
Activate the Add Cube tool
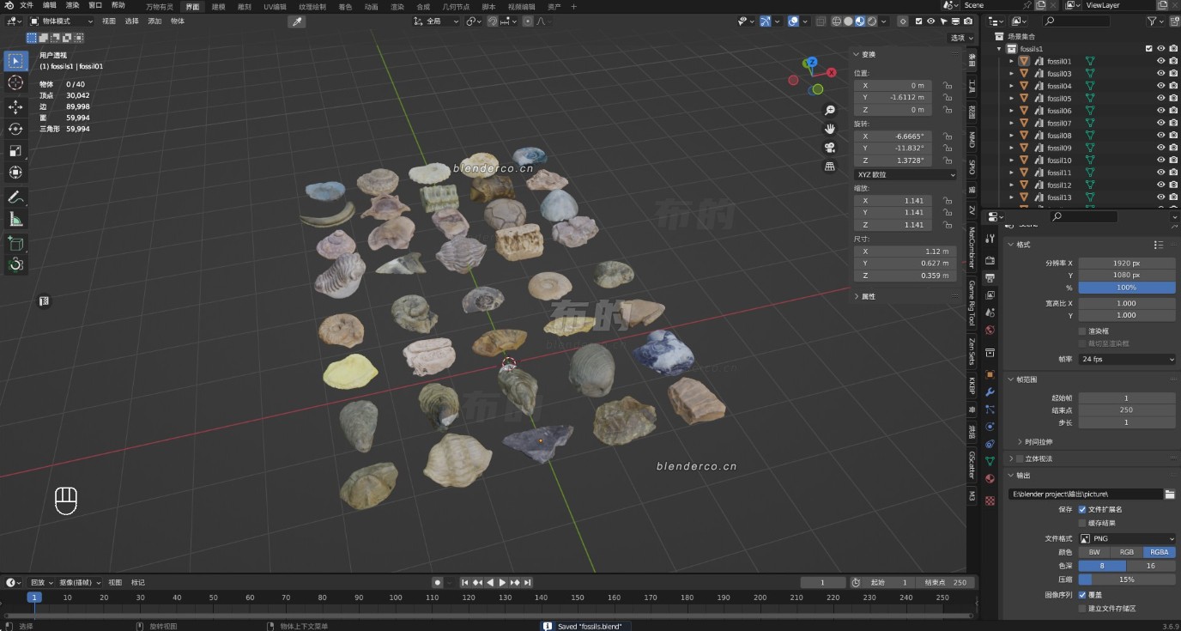pos(15,244)
